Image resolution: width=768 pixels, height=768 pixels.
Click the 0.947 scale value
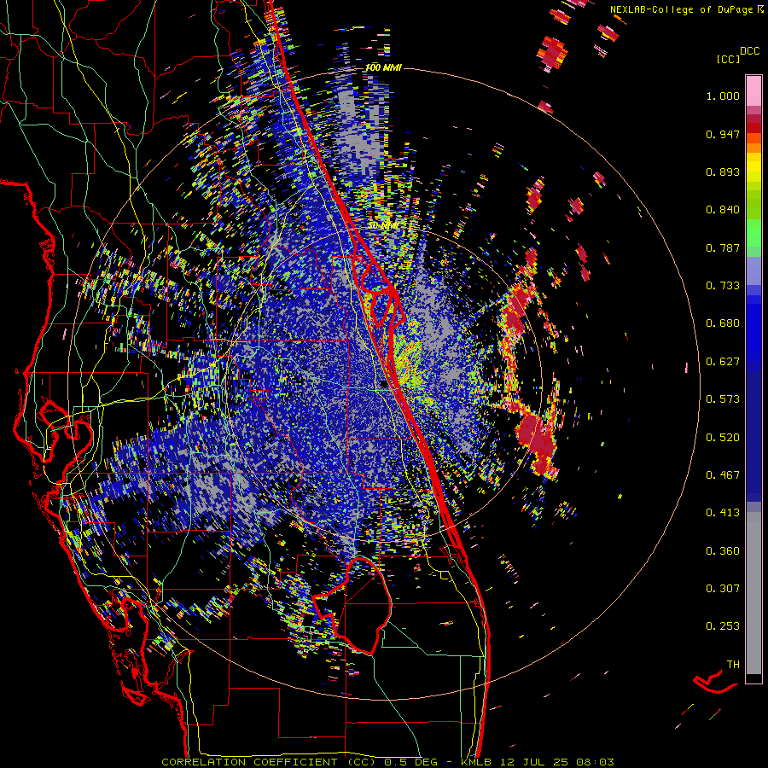[723, 134]
